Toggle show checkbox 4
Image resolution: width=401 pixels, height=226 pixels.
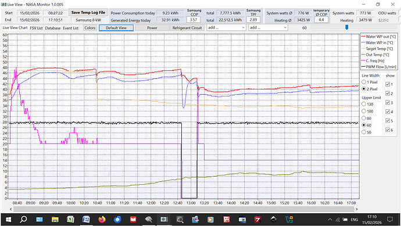[x=388, y=112]
